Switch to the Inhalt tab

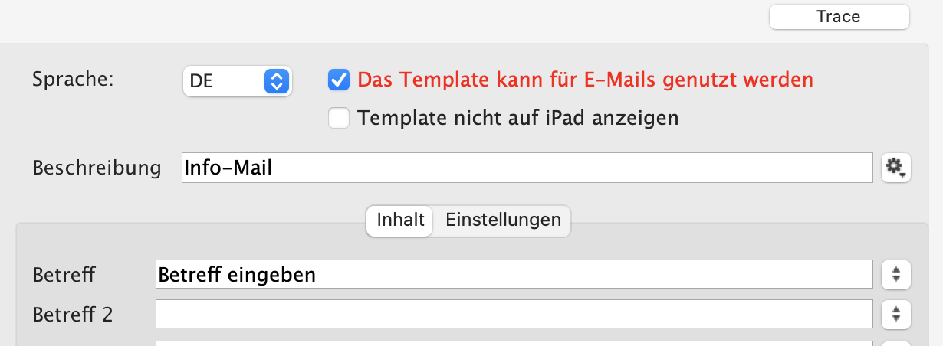(x=400, y=220)
